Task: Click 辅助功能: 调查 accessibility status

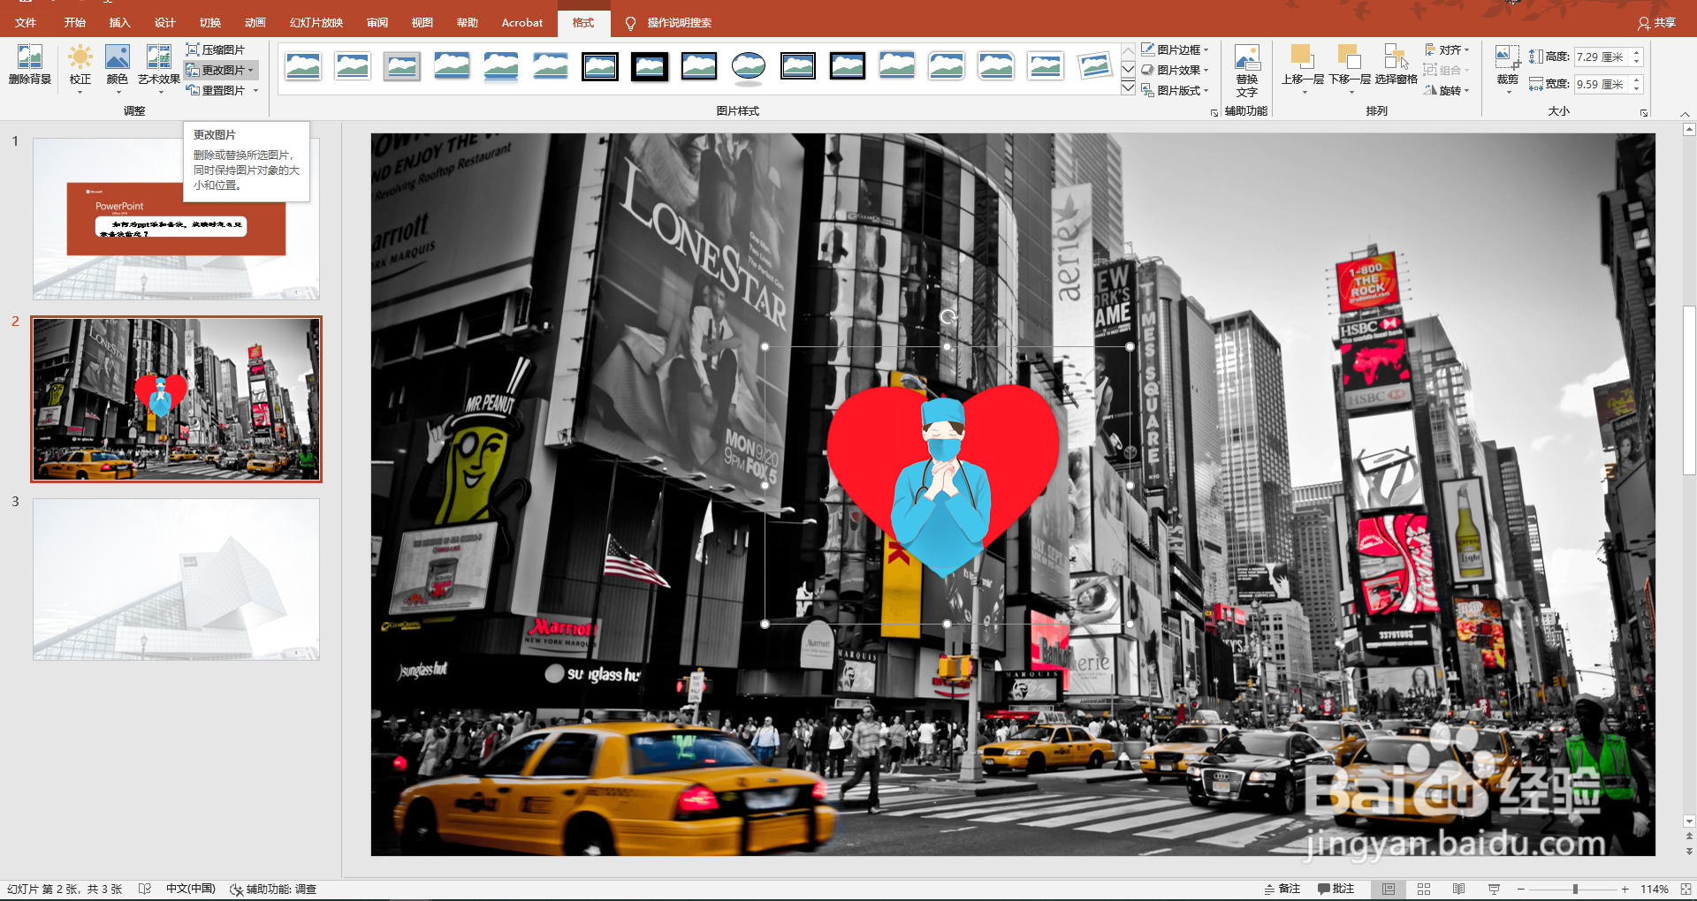Action: click(273, 889)
